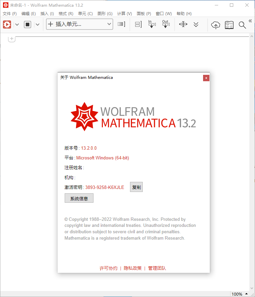Click the cell style bracket icon

click(121, 24)
